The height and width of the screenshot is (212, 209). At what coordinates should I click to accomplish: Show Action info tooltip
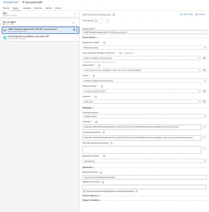click(x=94, y=76)
